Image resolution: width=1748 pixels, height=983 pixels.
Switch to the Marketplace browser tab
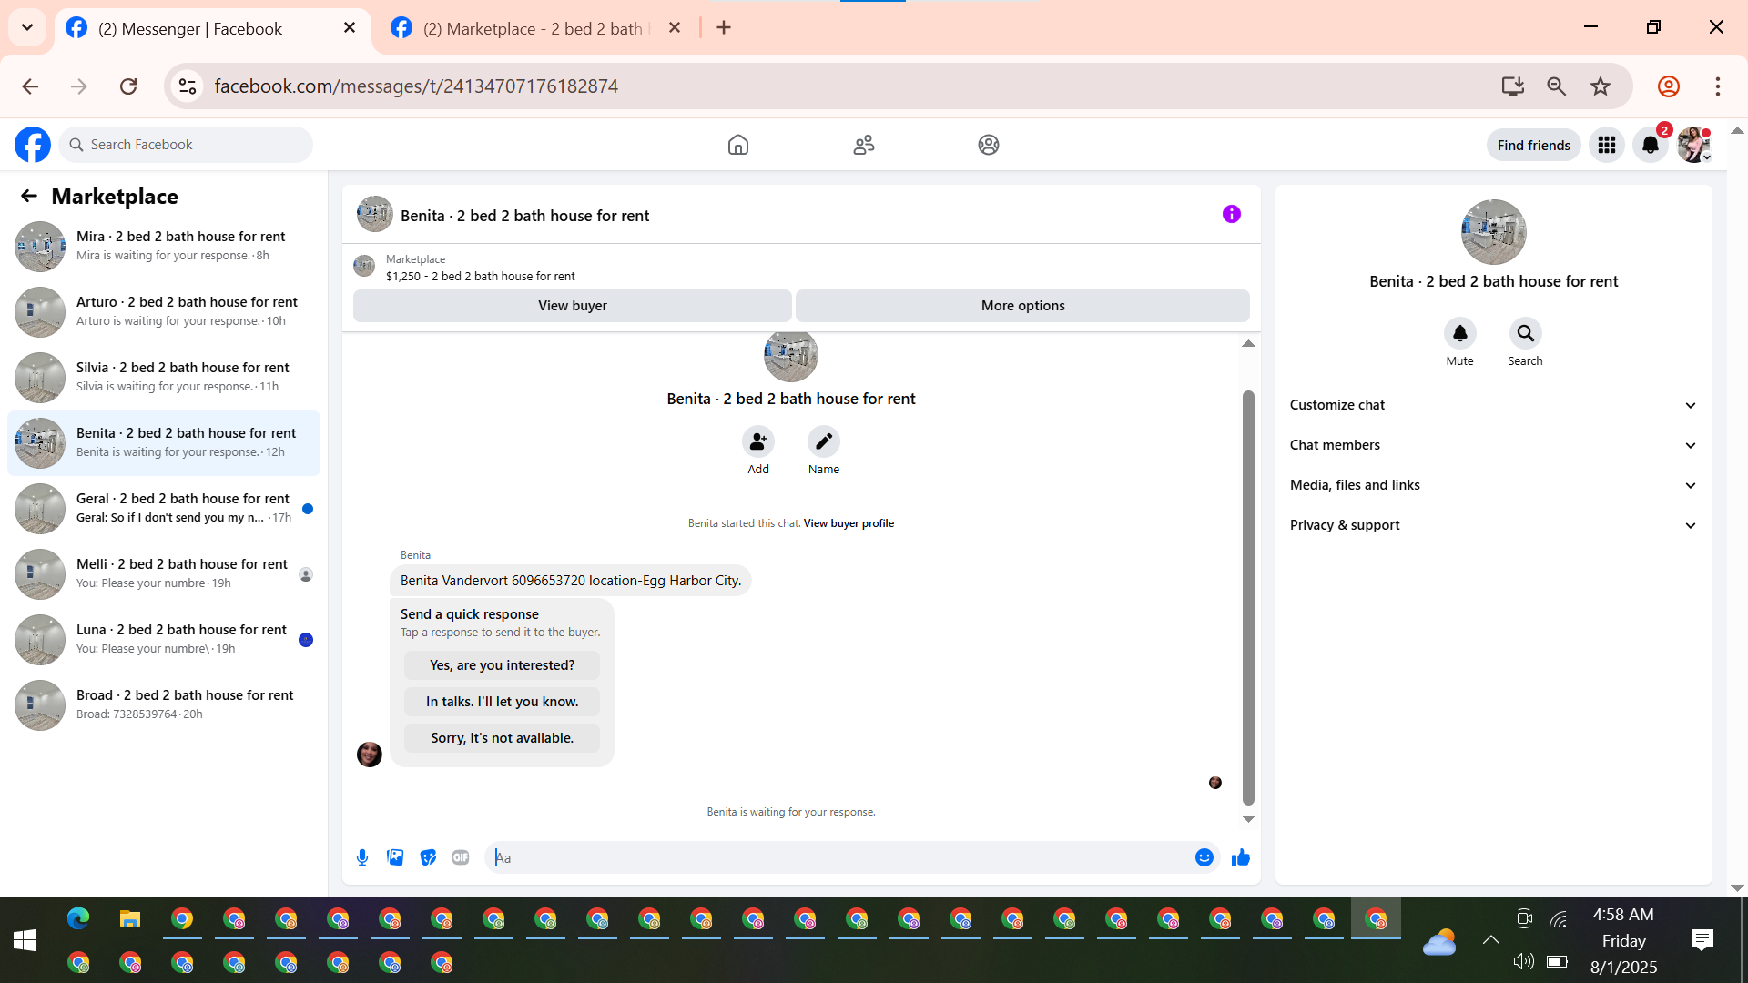click(x=533, y=28)
